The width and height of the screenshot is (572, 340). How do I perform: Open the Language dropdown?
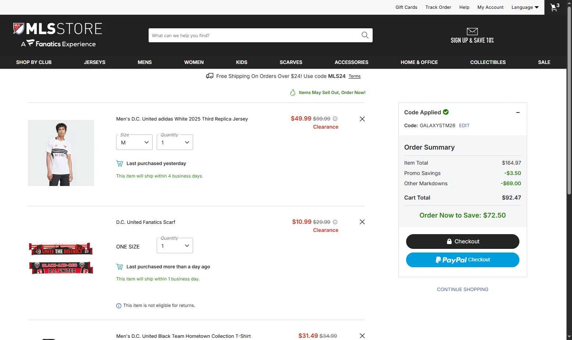pyautogui.click(x=525, y=7)
